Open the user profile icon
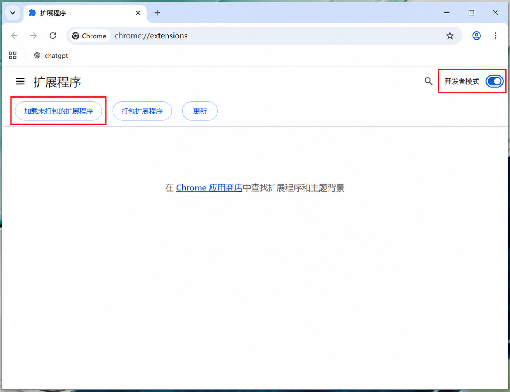The height and width of the screenshot is (392, 510). click(x=476, y=36)
